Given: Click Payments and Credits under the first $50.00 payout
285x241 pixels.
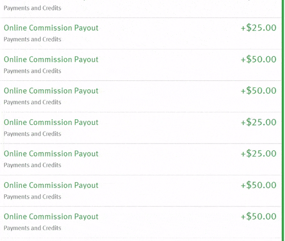Looking at the screenshot, I should click(x=32, y=71).
